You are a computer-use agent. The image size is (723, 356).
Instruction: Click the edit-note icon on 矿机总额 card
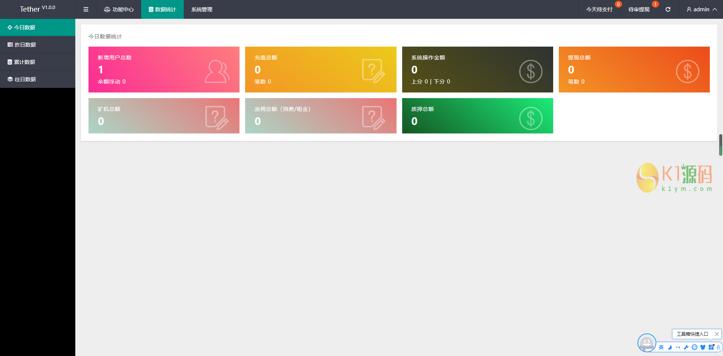pos(217,118)
